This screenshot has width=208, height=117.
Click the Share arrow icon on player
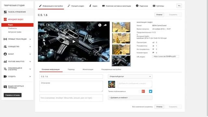[x=105, y=25]
